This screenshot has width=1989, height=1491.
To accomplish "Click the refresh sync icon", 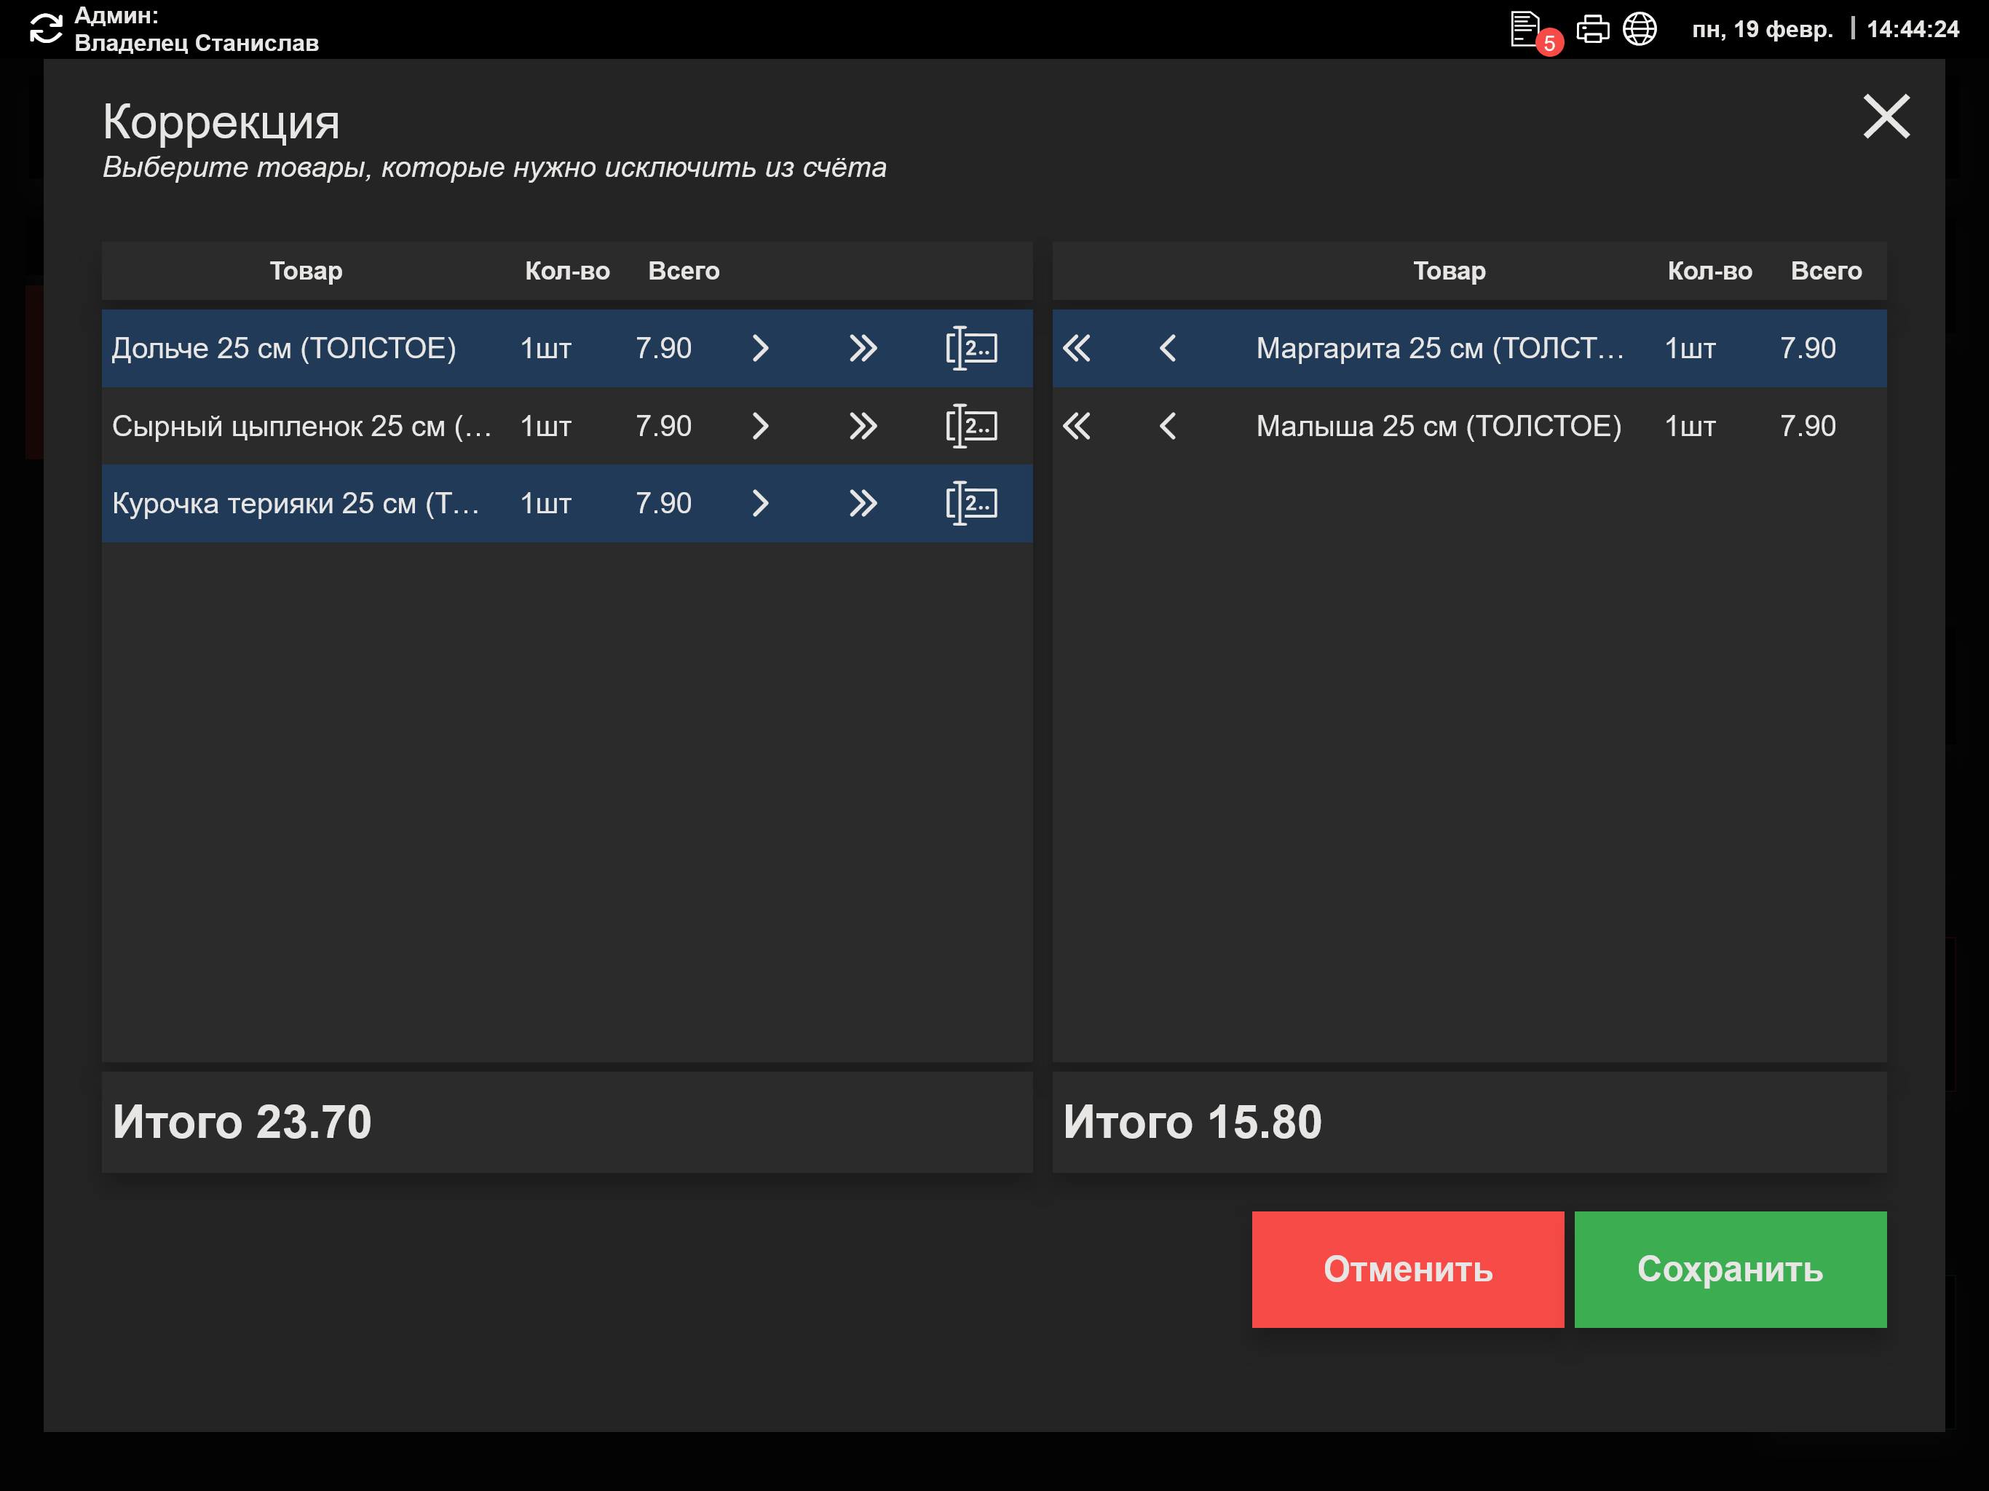I will (46, 29).
